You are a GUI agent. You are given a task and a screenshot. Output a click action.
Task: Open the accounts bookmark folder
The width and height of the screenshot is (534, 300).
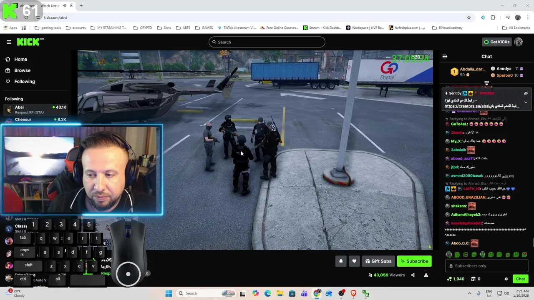tap(76, 28)
